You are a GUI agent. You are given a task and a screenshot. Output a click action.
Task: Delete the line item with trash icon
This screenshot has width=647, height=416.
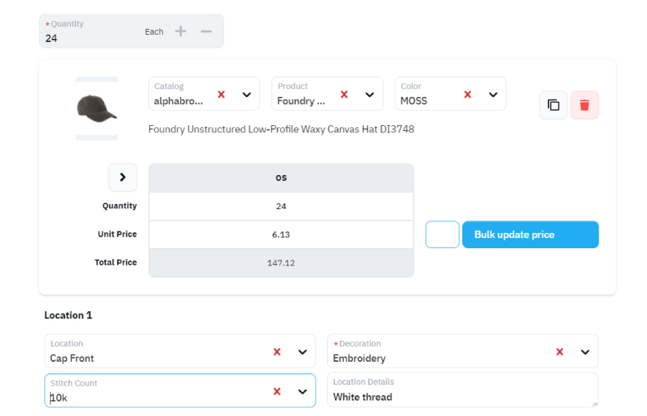pos(584,105)
